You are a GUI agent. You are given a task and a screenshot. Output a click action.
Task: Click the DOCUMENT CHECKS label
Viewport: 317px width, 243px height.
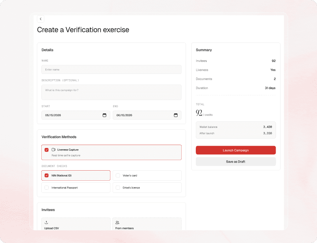click(54, 166)
